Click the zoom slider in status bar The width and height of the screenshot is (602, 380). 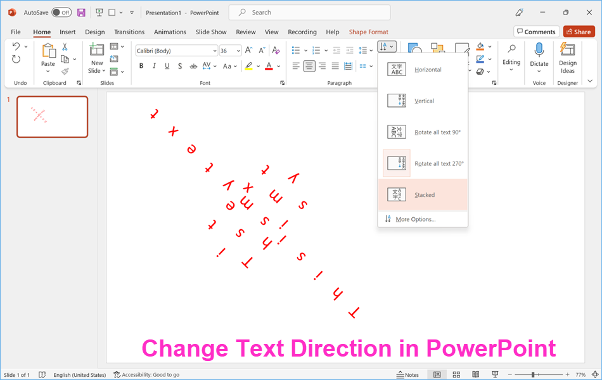click(533, 375)
